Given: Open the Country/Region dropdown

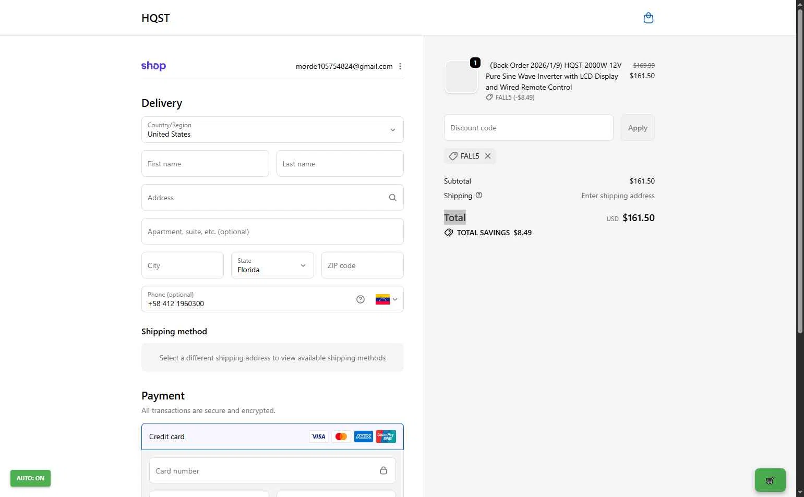Looking at the screenshot, I should (x=272, y=129).
